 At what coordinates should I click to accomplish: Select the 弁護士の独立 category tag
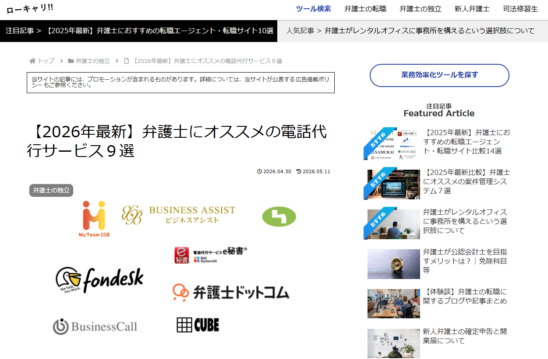coord(51,190)
